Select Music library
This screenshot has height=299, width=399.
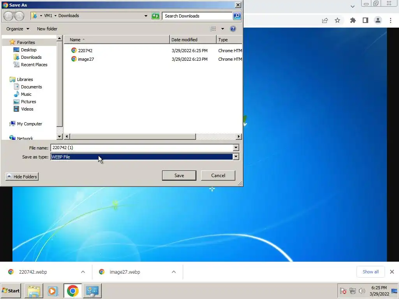(x=26, y=94)
